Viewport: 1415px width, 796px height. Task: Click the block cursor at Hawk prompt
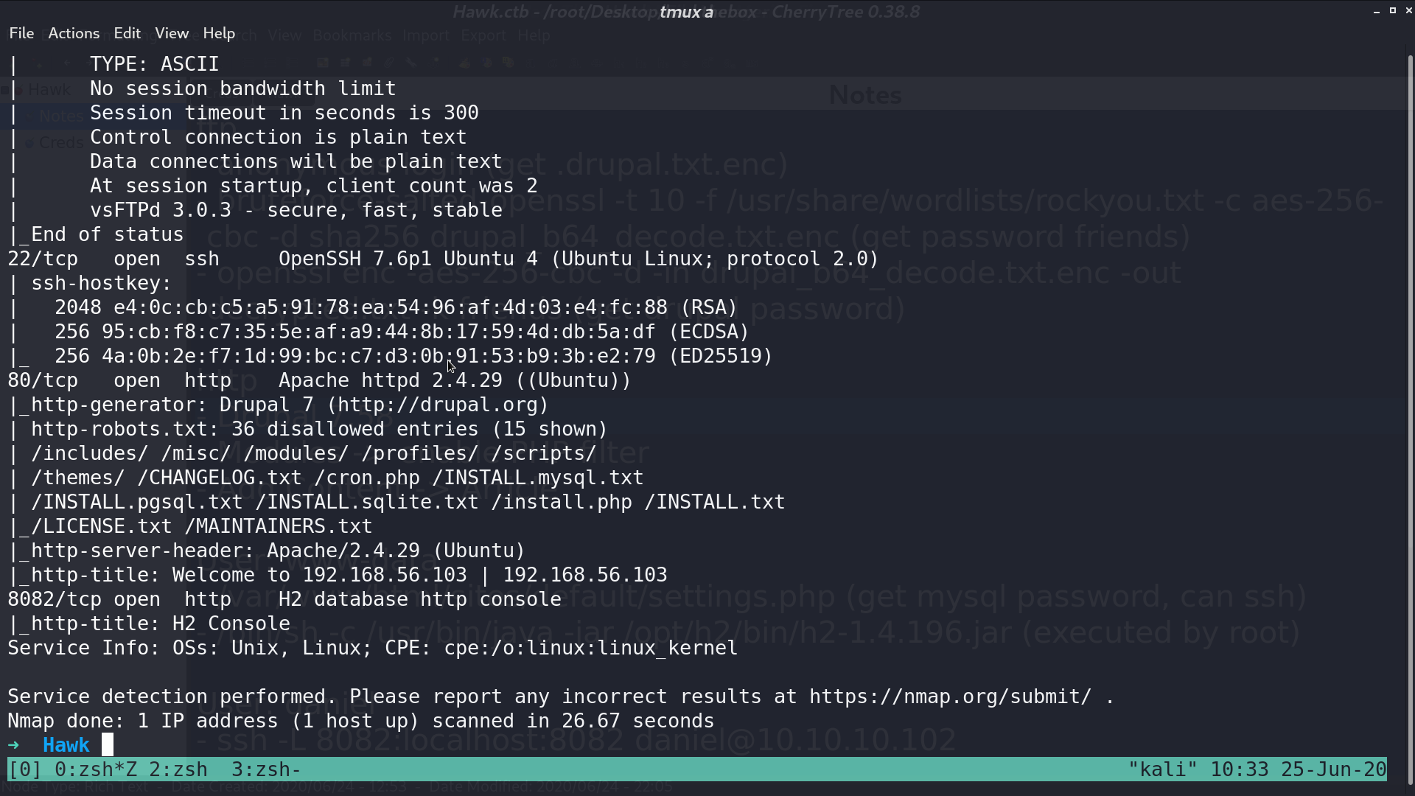pyautogui.click(x=108, y=745)
